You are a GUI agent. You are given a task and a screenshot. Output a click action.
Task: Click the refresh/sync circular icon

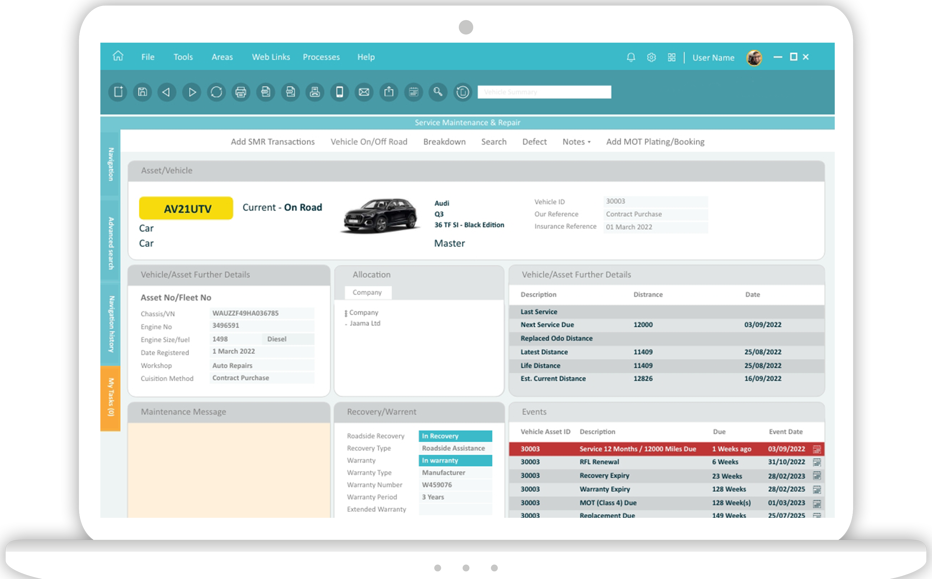click(x=216, y=91)
